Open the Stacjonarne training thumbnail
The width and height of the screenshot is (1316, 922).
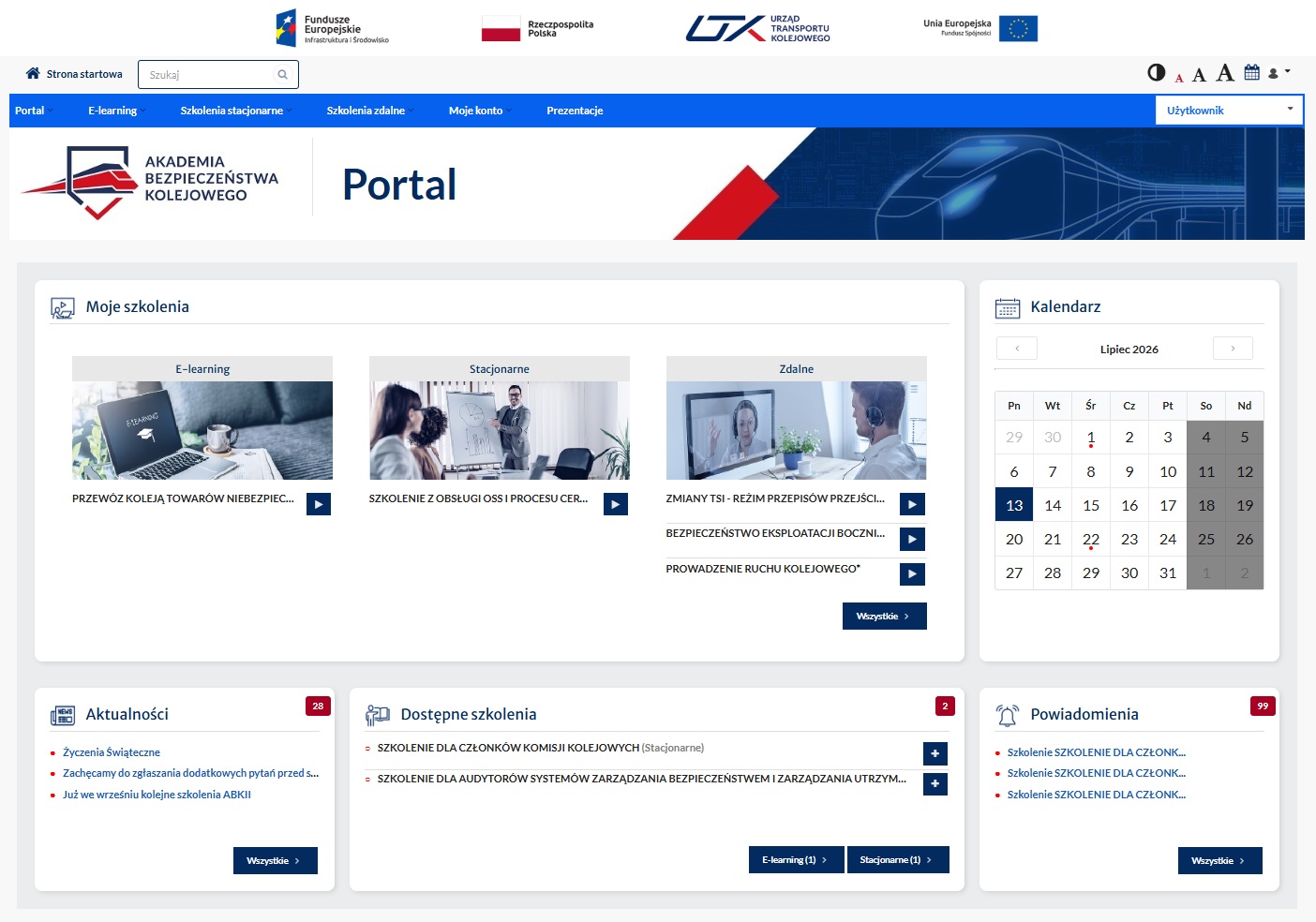click(500, 430)
